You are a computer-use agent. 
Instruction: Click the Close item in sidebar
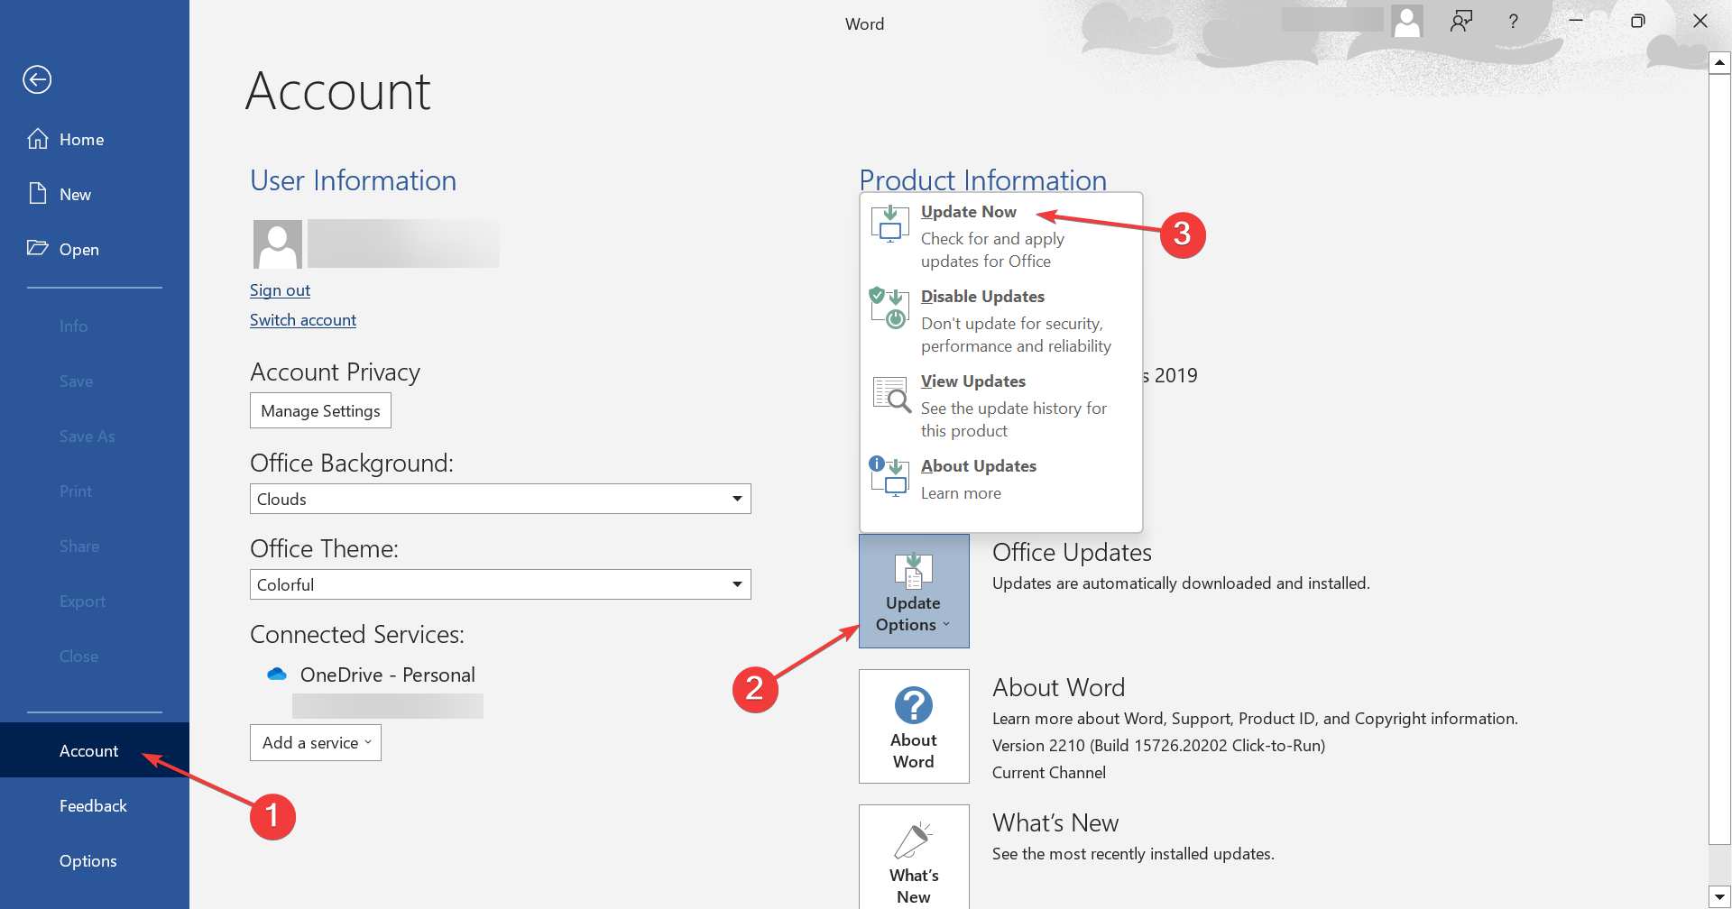pos(78,656)
